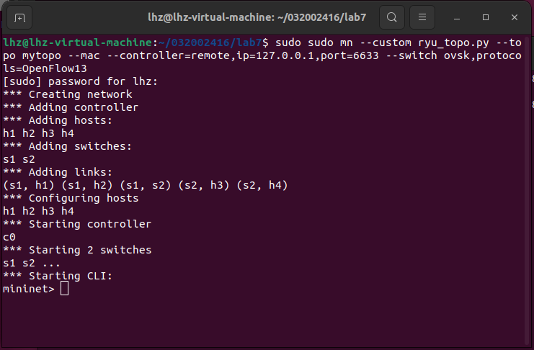Click the '*** Creating network' line

[67, 94]
